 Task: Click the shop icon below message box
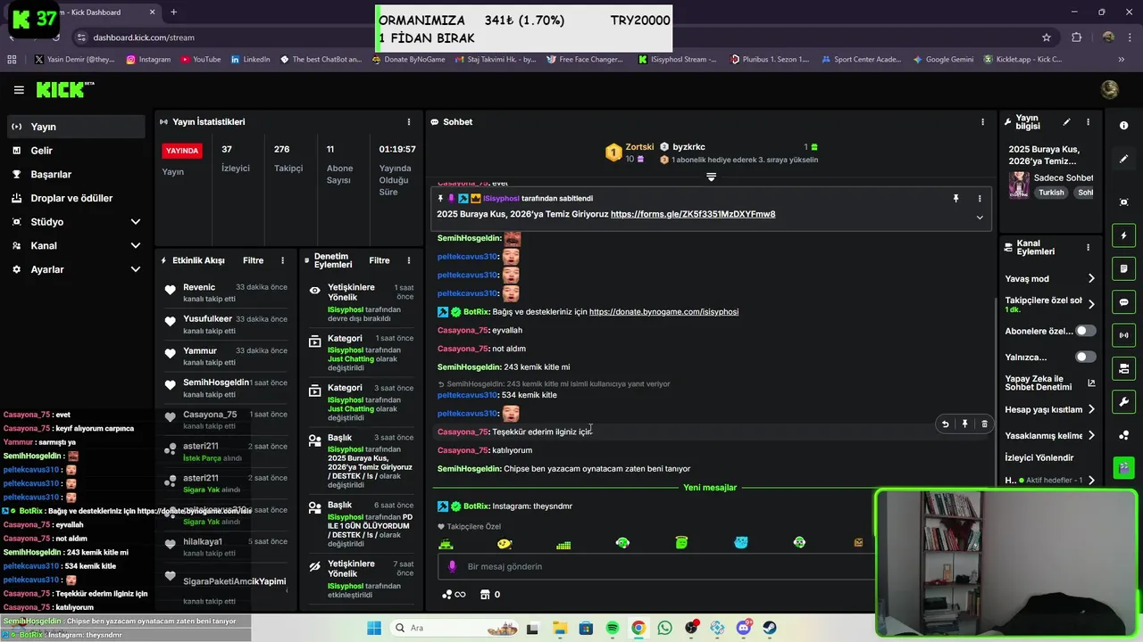pyautogui.click(x=485, y=594)
